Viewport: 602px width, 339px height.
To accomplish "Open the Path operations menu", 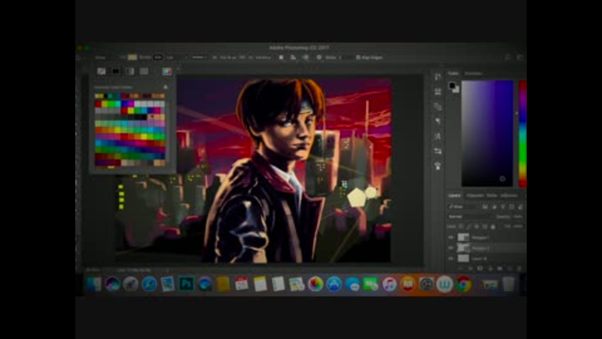I will coord(282,57).
